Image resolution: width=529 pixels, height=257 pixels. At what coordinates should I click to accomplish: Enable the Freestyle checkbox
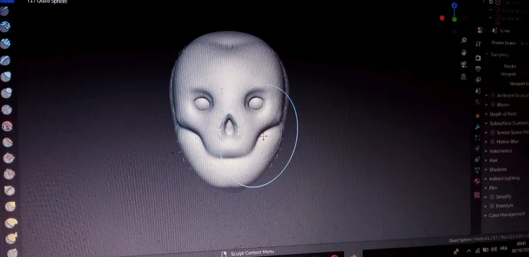pyautogui.click(x=492, y=206)
